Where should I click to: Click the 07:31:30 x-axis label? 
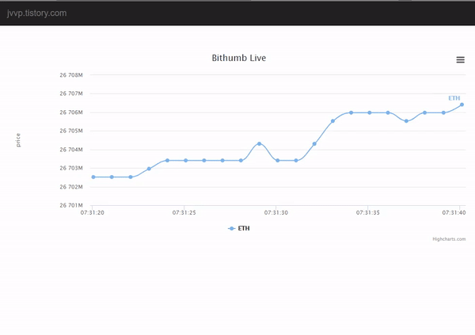click(276, 212)
